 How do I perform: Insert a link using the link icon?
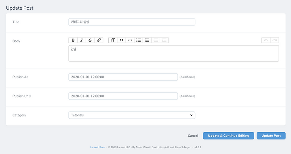coord(99,40)
